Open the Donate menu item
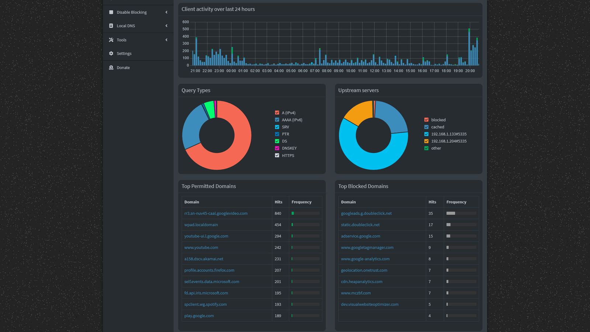Screen dimensions: 590x332 (x=138, y=68)
